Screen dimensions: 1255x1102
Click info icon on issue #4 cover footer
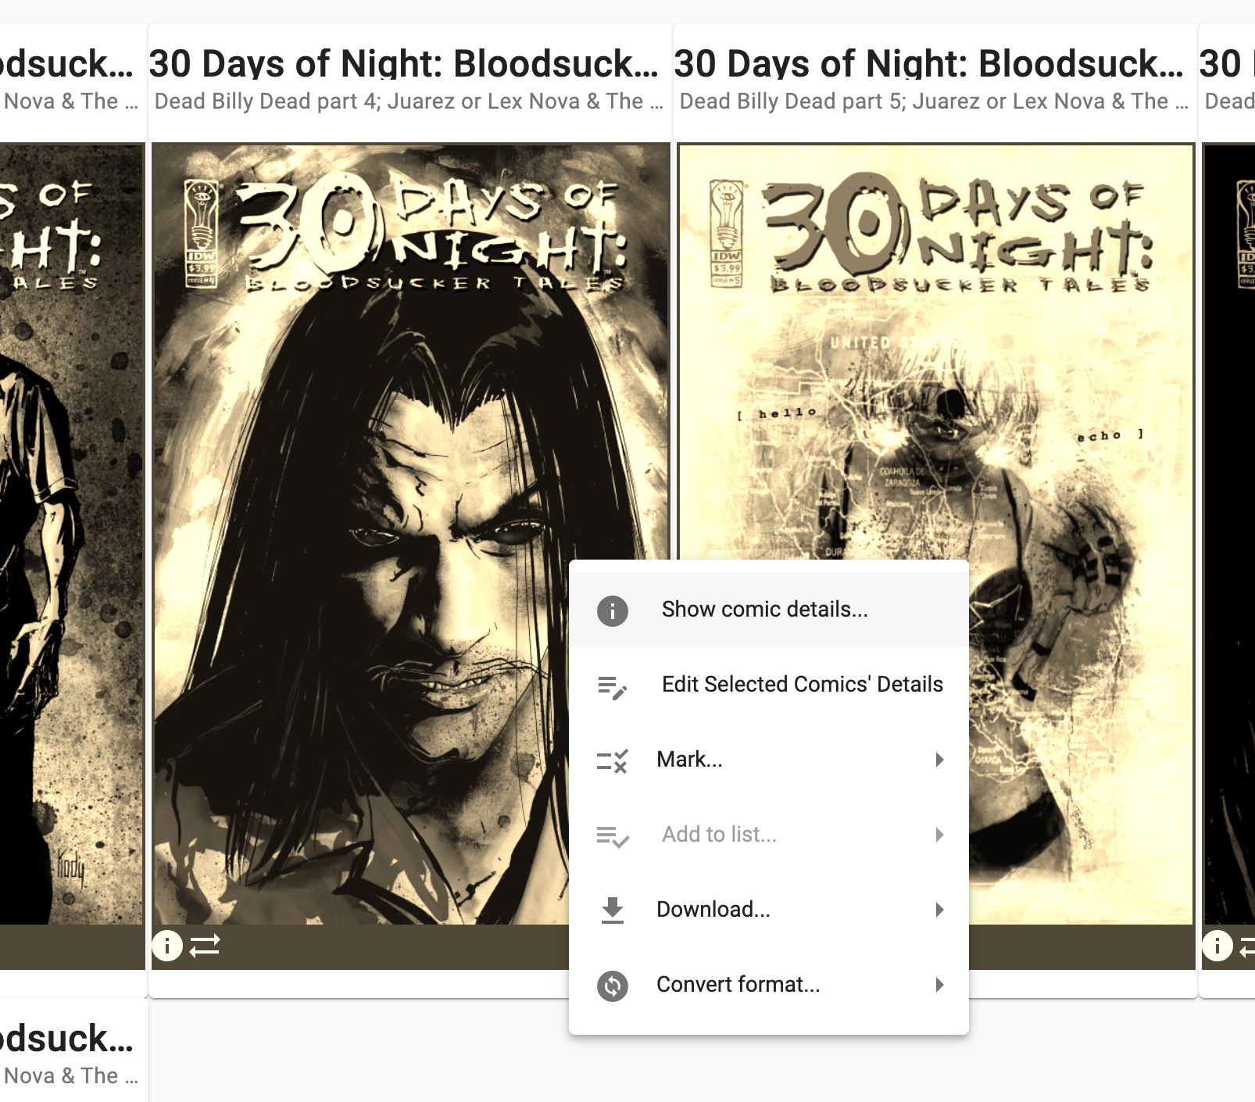tap(167, 946)
